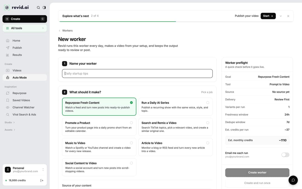Open Saved Videos in the sidebar
The width and height of the screenshot is (302, 189).
[25, 100]
